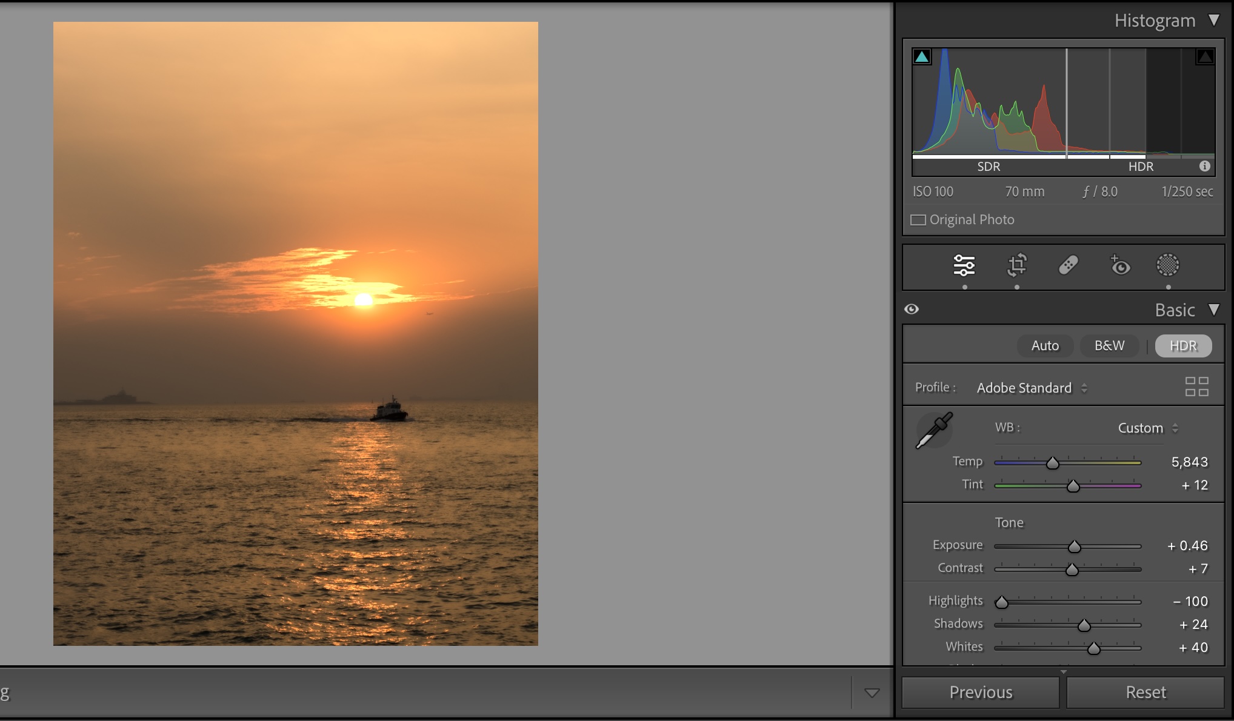This screenshot has height=721, width=1234.
Task: Select the Edit sliders tool icon
Action: point(964,265)
